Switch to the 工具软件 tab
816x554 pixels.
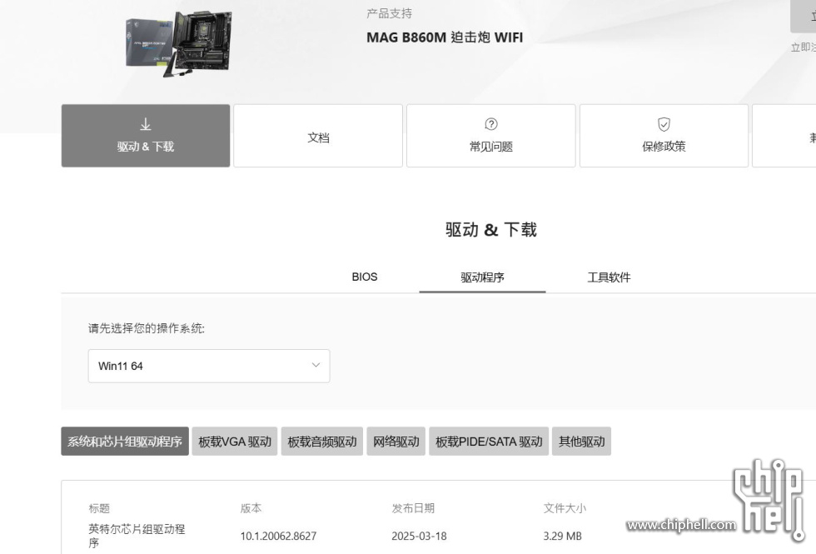coord(609,277)
